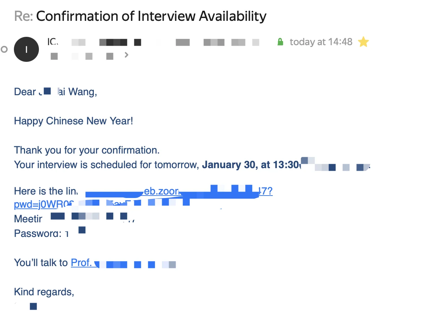Expand the recipients list chevron
The height and width of the screenshot is (330, 426).
pyautogui.click(x=126, y=55)
